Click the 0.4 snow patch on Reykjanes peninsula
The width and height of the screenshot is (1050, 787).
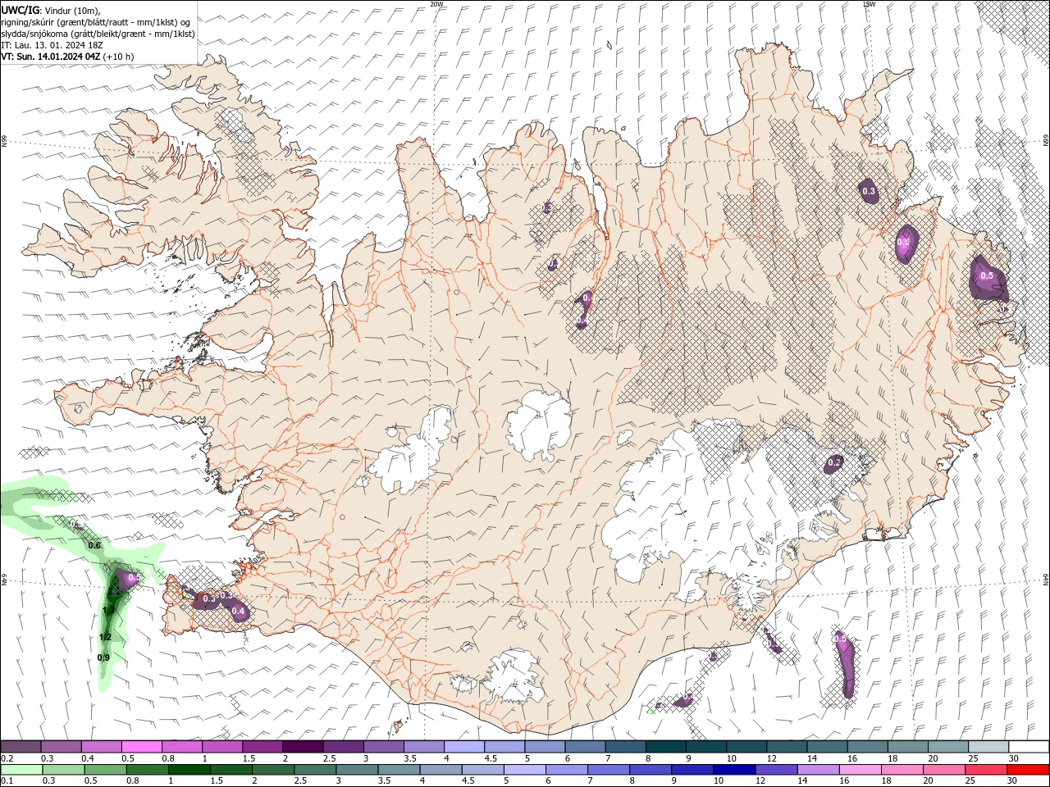pos(238,611)
